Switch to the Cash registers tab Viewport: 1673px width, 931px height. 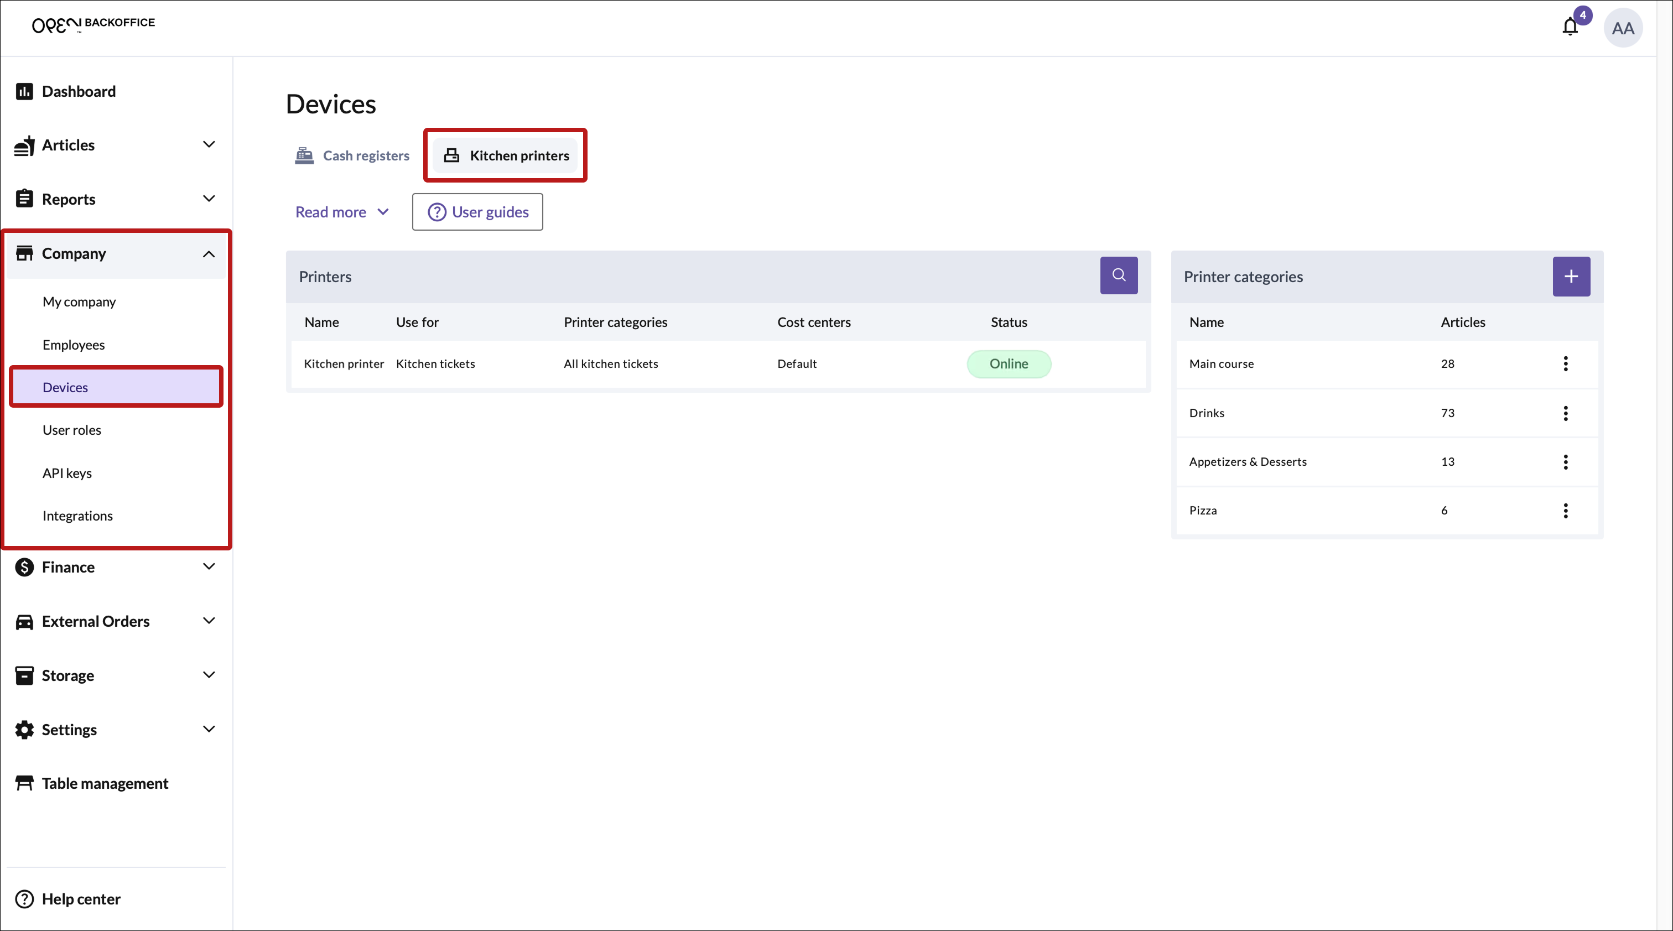[x=352, y=156]
